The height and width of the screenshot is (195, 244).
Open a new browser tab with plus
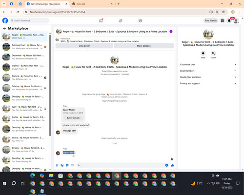119,4
